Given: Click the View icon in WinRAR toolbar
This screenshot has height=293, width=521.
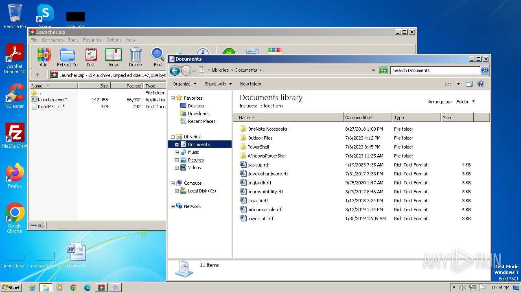Looking at the screenshot, I should 113,57.
